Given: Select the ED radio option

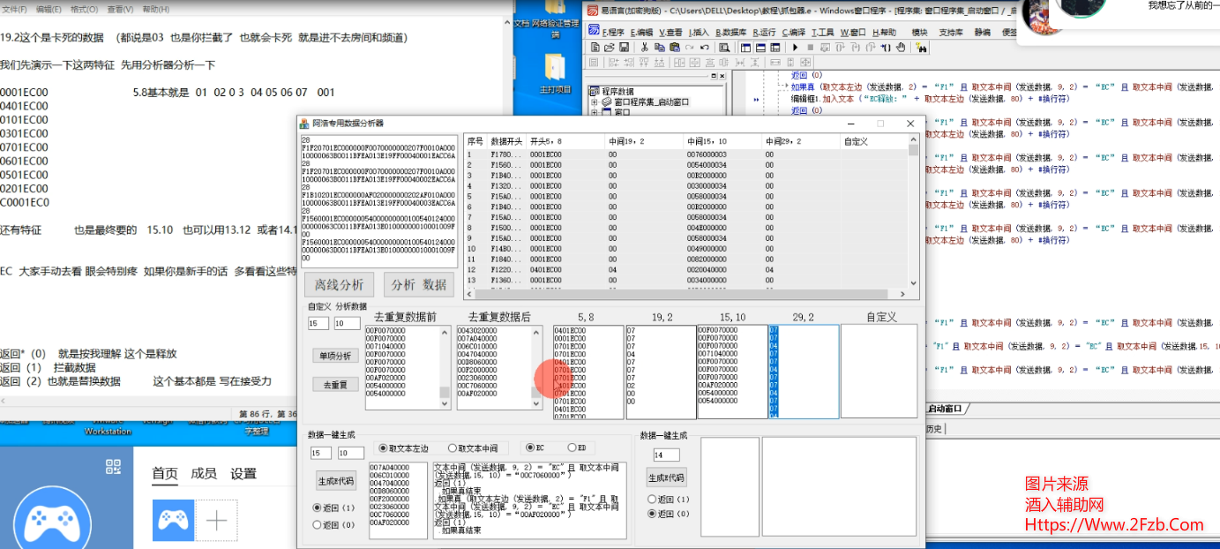Looking at the screenshot, I should (x=572, y=448).
